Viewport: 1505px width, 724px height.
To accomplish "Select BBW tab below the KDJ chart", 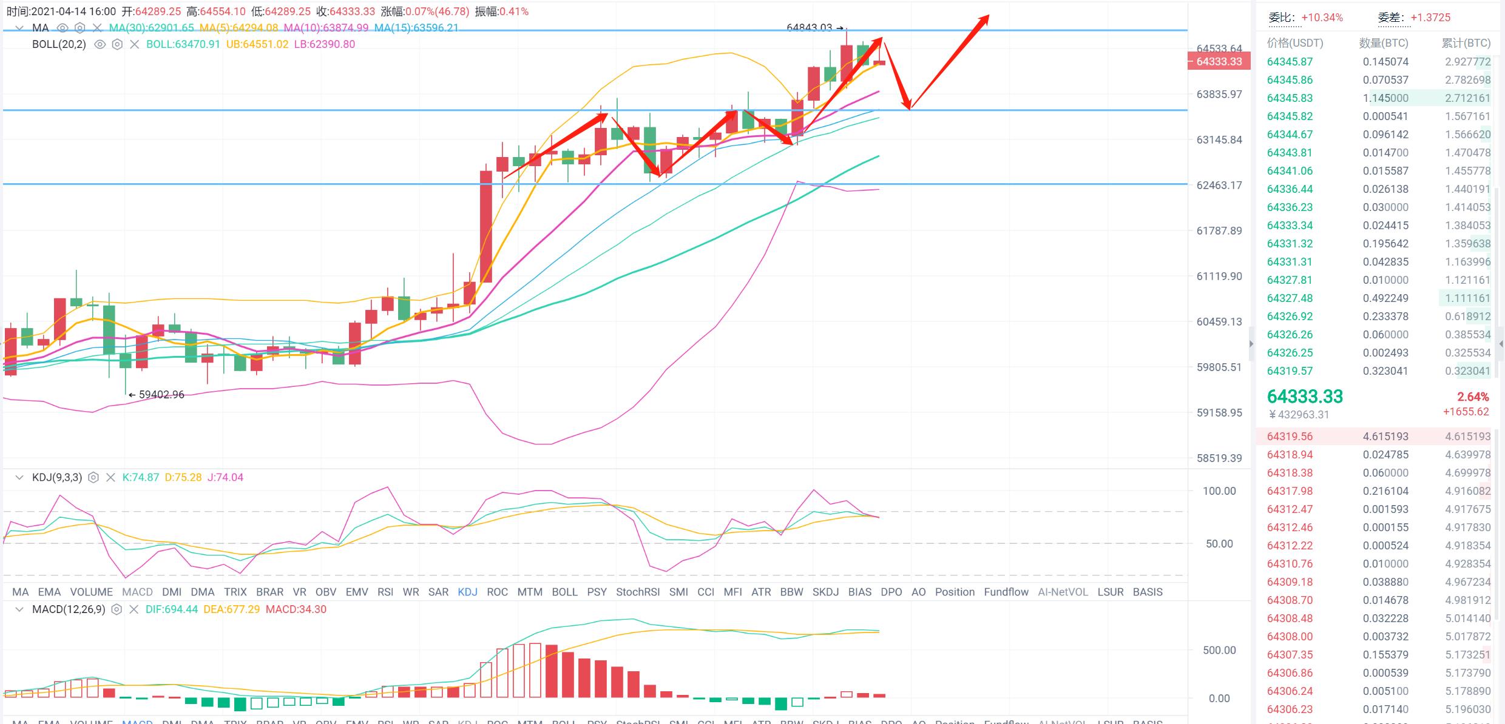I will point(791,592).
